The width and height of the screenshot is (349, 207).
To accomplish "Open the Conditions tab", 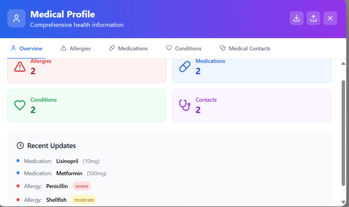I will coord(184,49).
